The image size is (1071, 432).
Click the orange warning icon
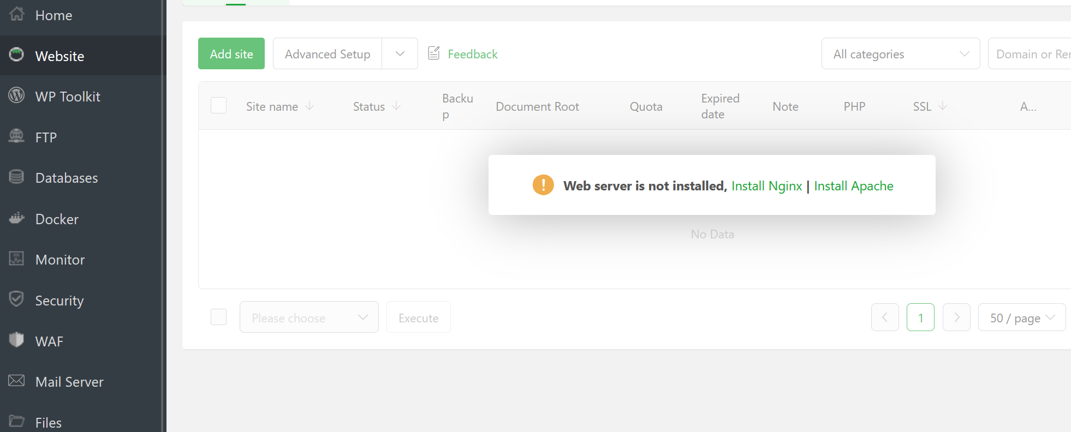tap(543, 185)
